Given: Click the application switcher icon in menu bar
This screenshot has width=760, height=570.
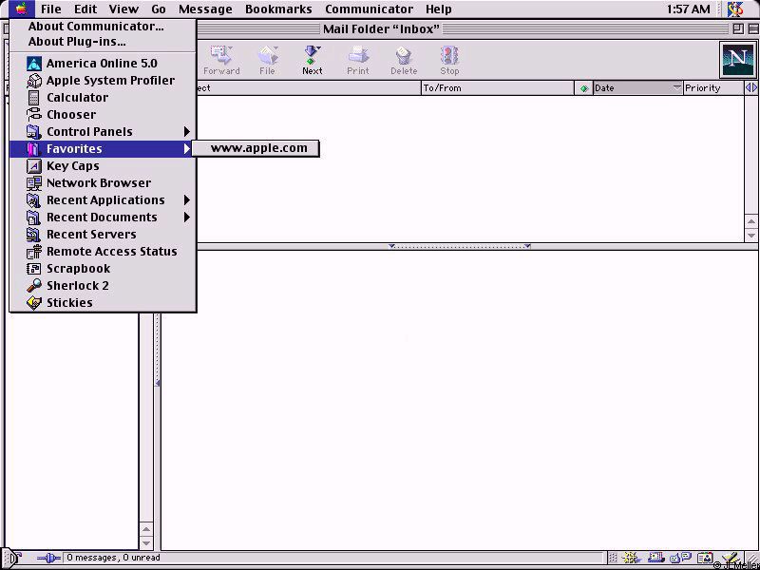Looking at the screenshot, I should point(734,9).
